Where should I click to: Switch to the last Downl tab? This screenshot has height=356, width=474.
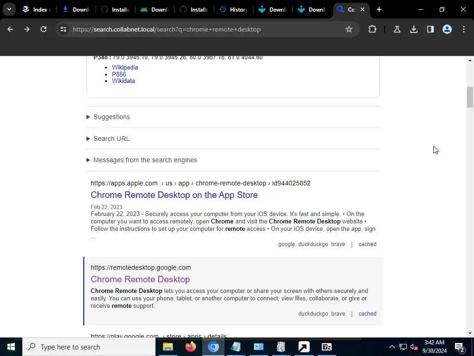312,9
